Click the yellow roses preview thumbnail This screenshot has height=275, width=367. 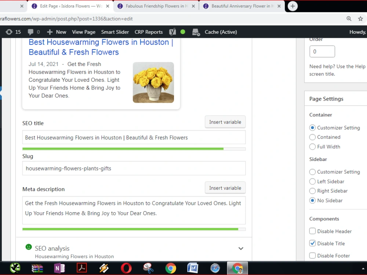tap(153, 82)
